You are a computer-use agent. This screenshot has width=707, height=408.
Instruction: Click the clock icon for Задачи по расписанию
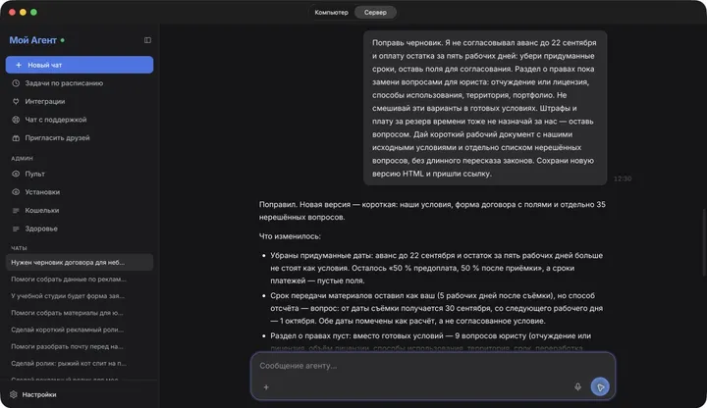click(x=16, y=82)
